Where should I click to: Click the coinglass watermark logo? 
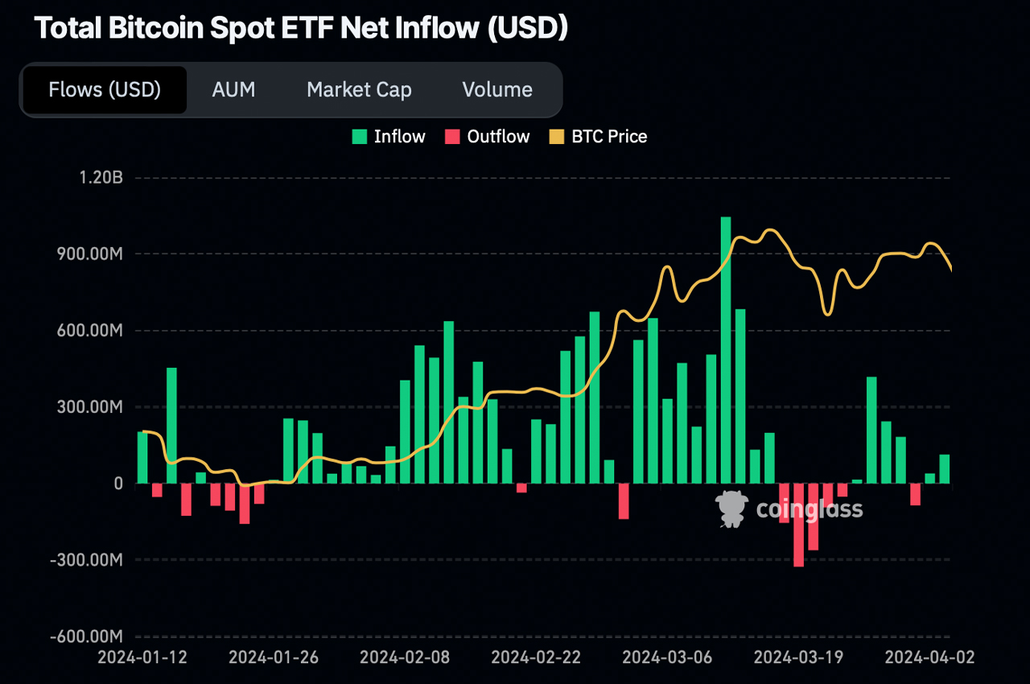731,507
